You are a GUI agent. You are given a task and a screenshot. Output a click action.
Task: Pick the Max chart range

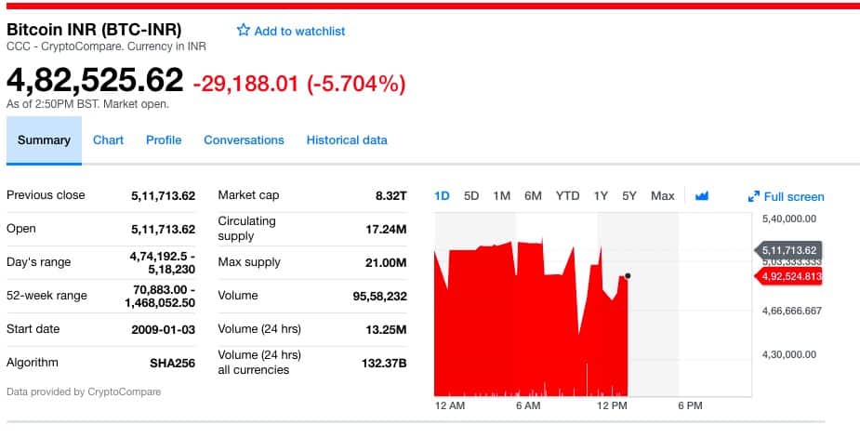coord(663,196)
